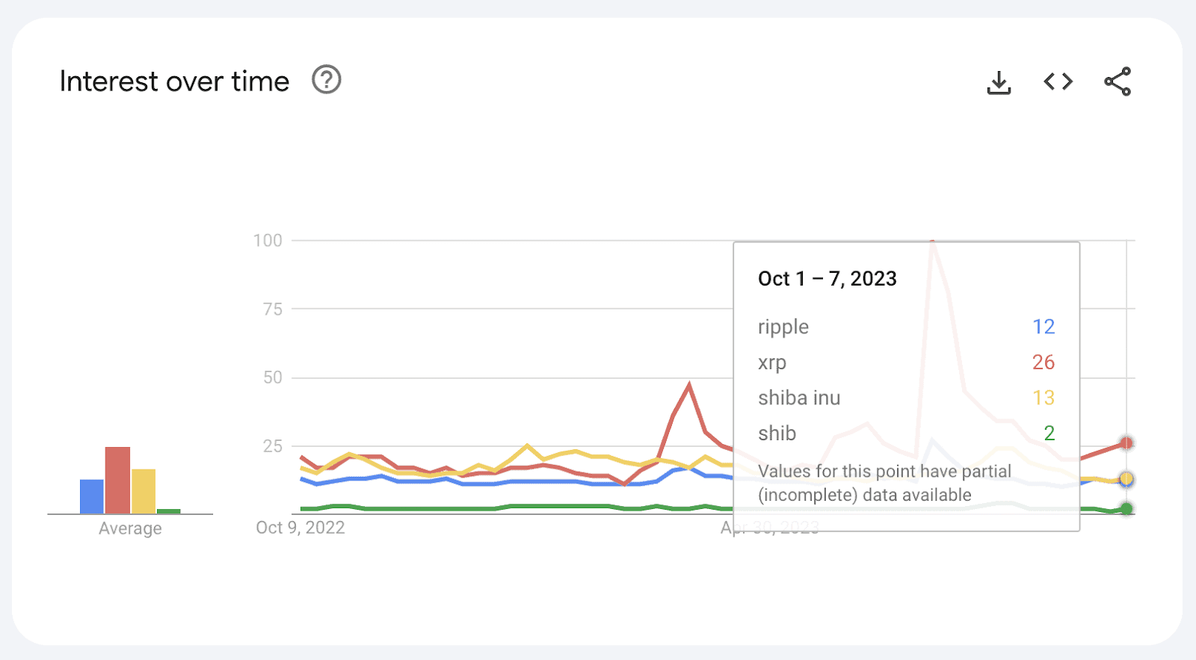1196x660 pixels.
Task: Share the Interest over time chart
Action: click(1118, 81)
